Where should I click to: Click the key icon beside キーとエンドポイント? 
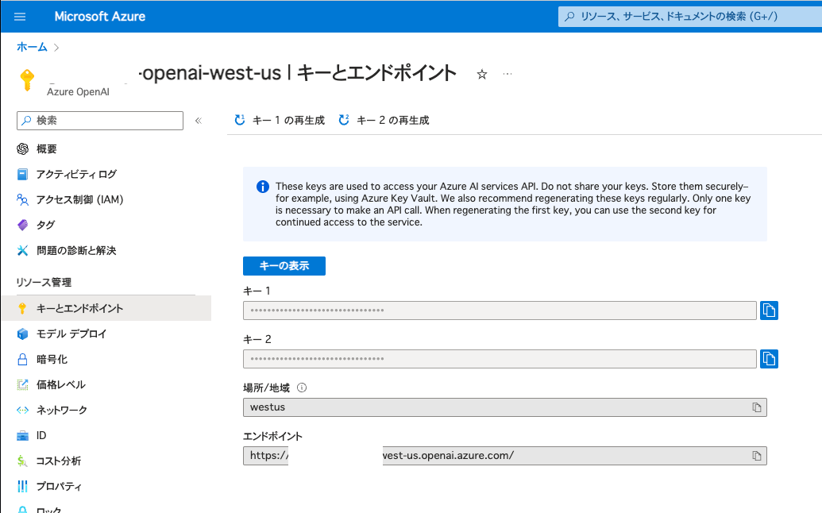22,308
